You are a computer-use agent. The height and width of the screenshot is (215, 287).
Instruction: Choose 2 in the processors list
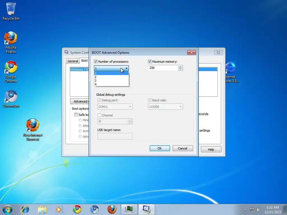[x=112, y=77]
